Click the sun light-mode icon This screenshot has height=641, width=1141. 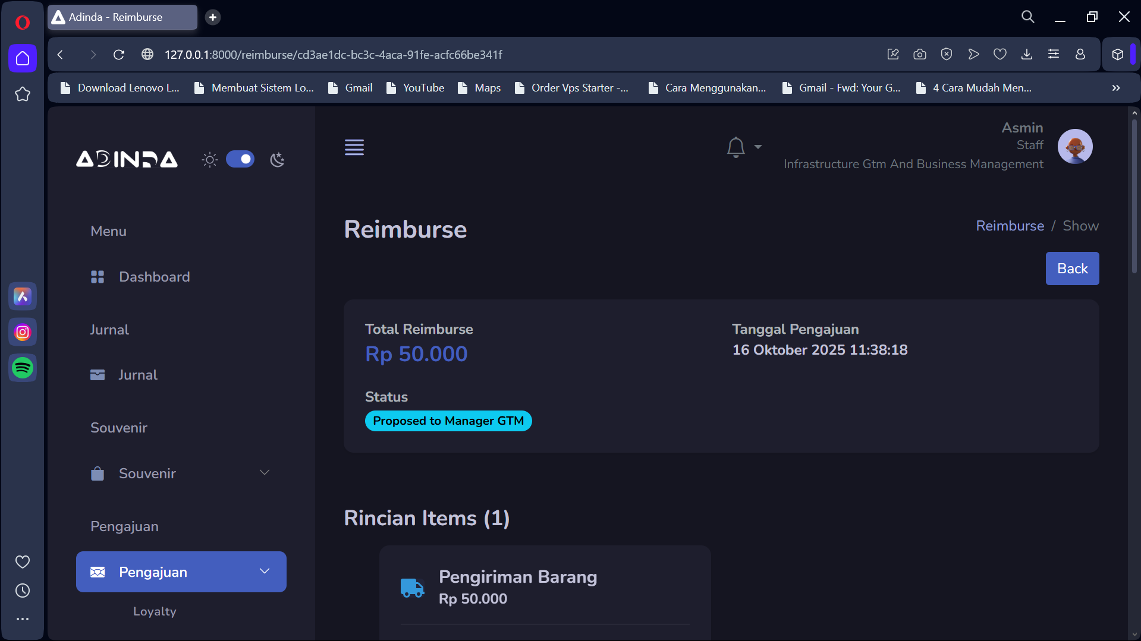(x=210, y=159)
